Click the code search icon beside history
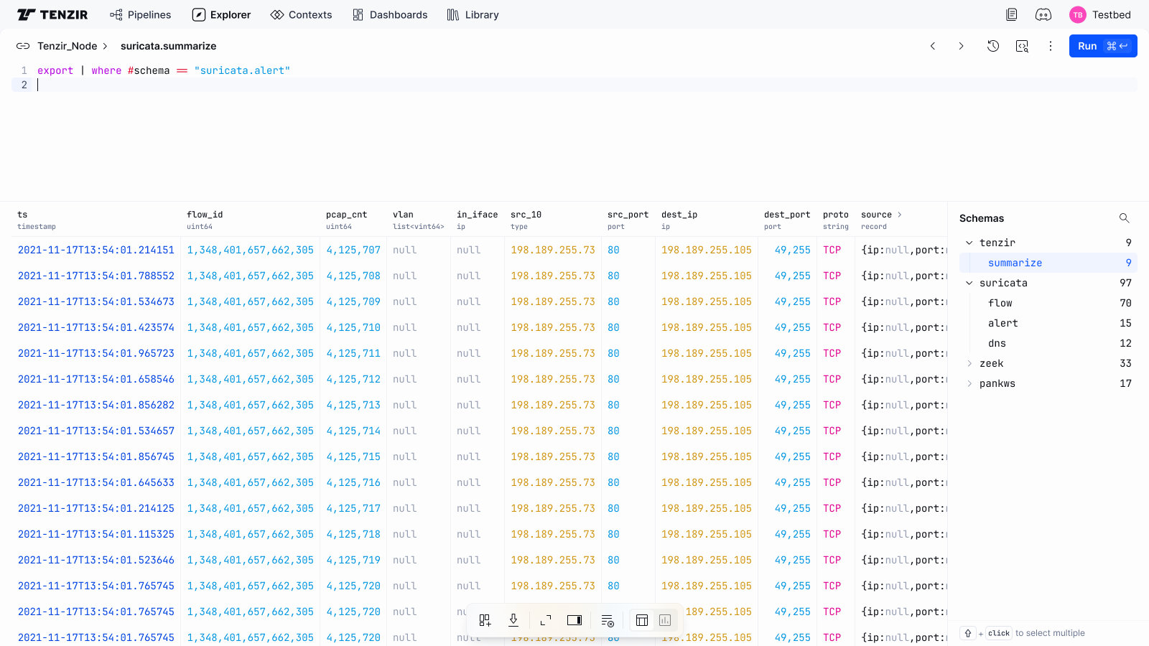Viewport: 1149px width, 646px height. (x=1022, y=46)
